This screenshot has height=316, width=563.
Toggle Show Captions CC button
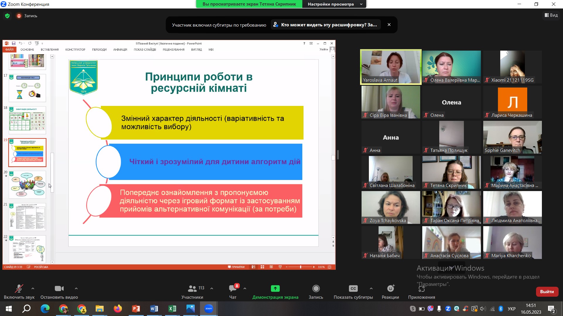point(353,288)
